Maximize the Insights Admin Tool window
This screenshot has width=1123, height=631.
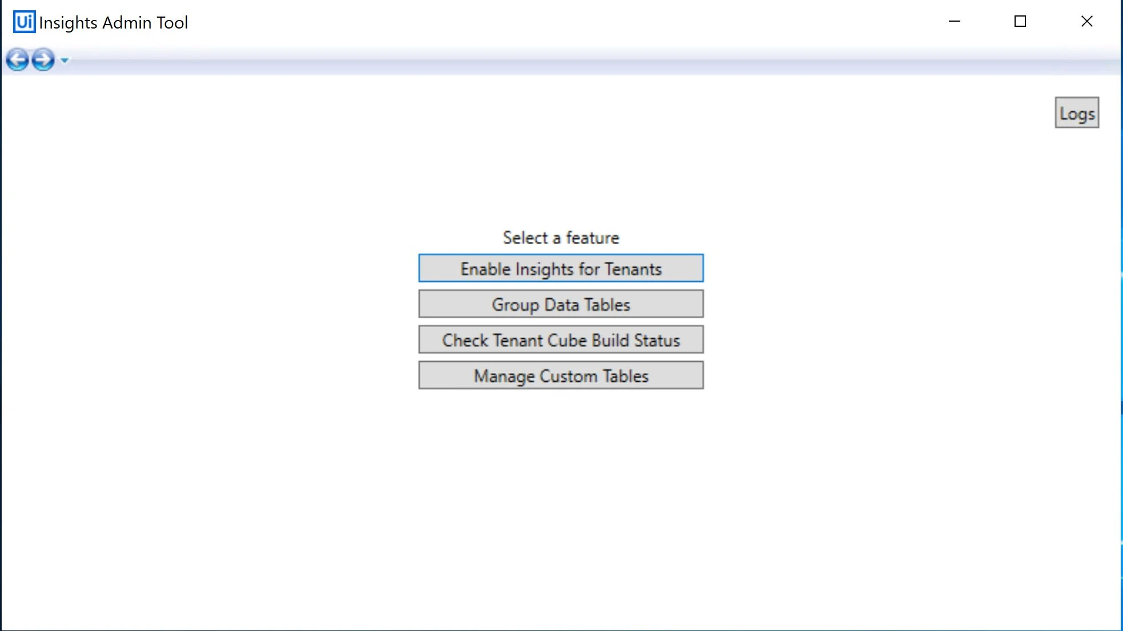pyautogui.click(x=1020, y=22)
